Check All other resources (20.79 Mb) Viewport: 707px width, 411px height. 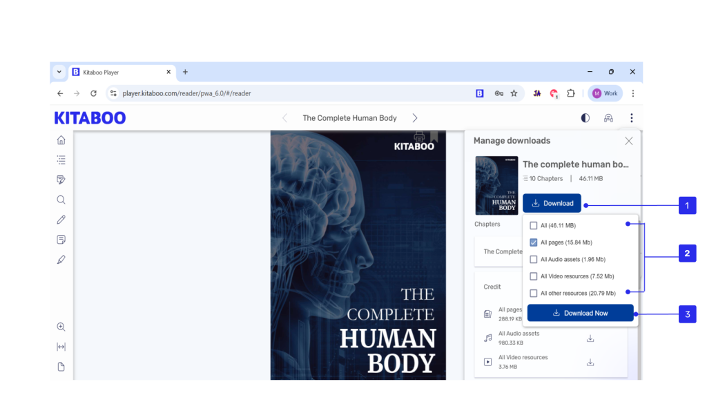[534, 294]
